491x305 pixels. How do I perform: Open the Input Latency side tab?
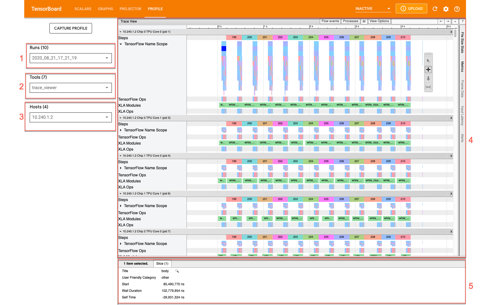(x=462, y=116)
